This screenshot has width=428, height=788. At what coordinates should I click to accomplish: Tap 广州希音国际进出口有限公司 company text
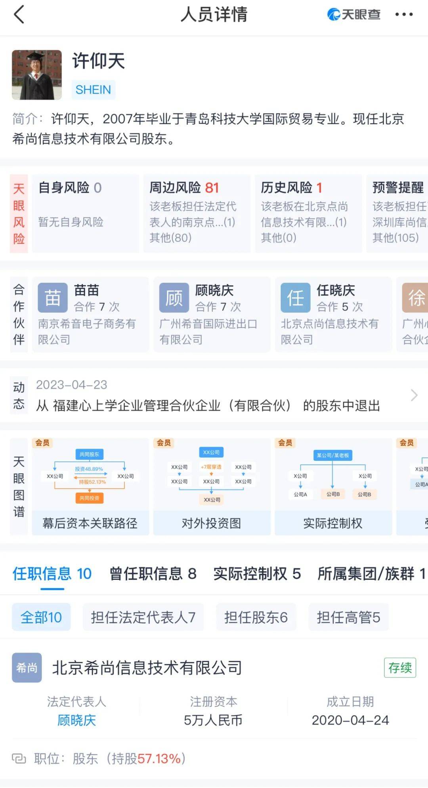[x=208, y=331]
